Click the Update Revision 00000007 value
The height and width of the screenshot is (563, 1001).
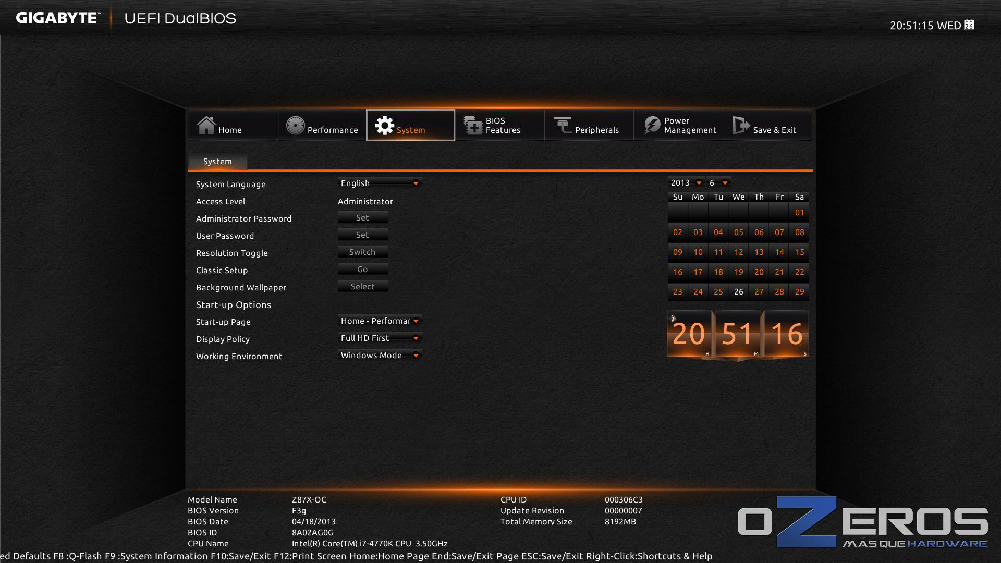coord(624,510)
